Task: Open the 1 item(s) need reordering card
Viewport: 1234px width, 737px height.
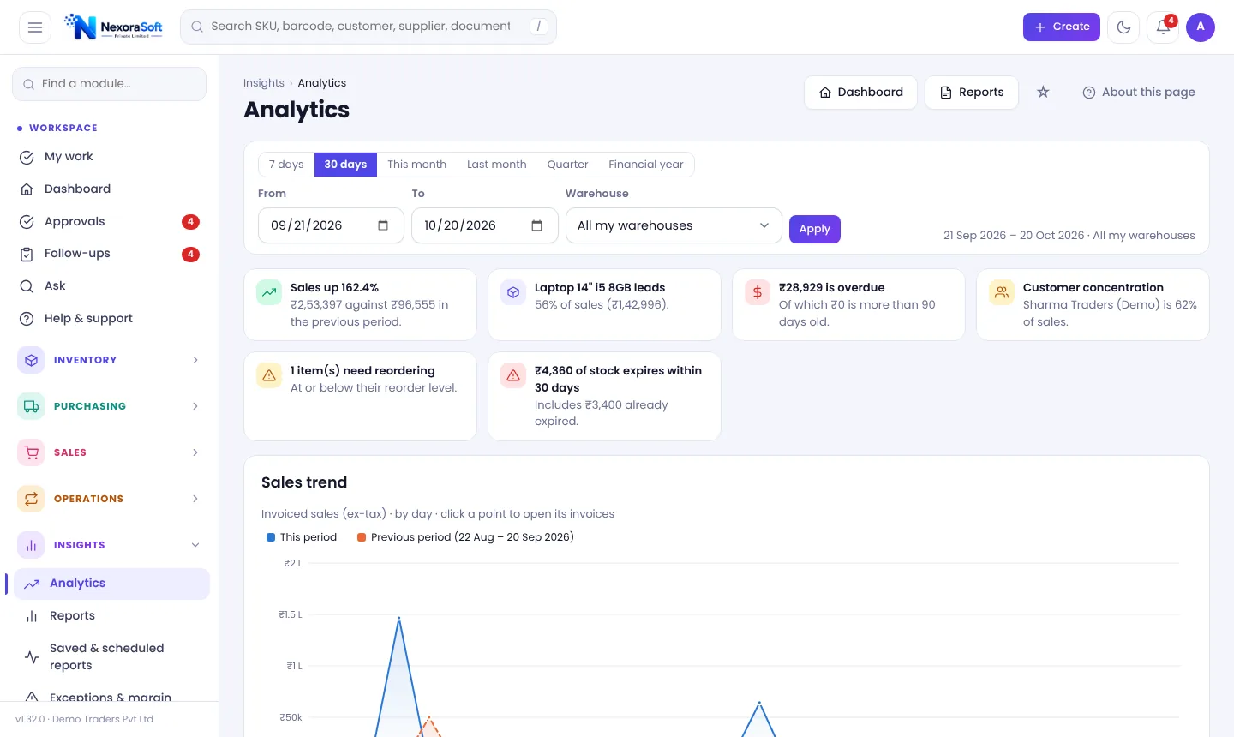Action: coord(361,396)
